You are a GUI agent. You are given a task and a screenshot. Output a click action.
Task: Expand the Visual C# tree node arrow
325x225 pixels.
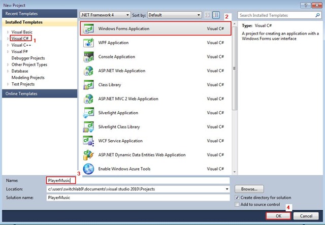(8, 39)
